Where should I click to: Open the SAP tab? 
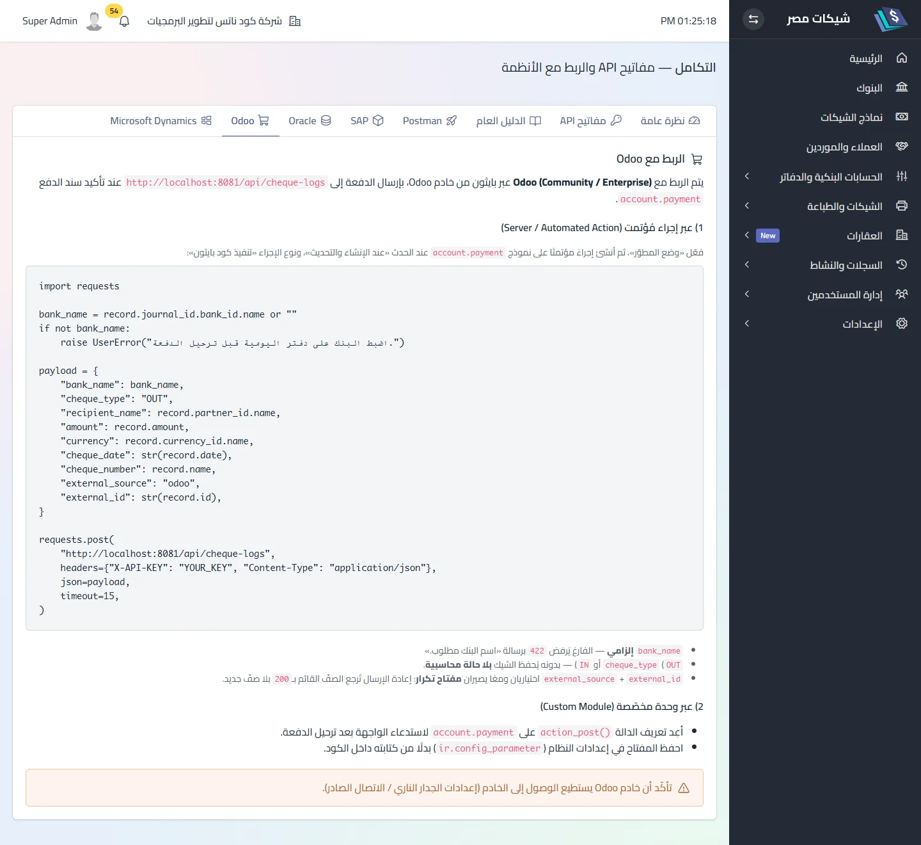click(x=367, y=120)
